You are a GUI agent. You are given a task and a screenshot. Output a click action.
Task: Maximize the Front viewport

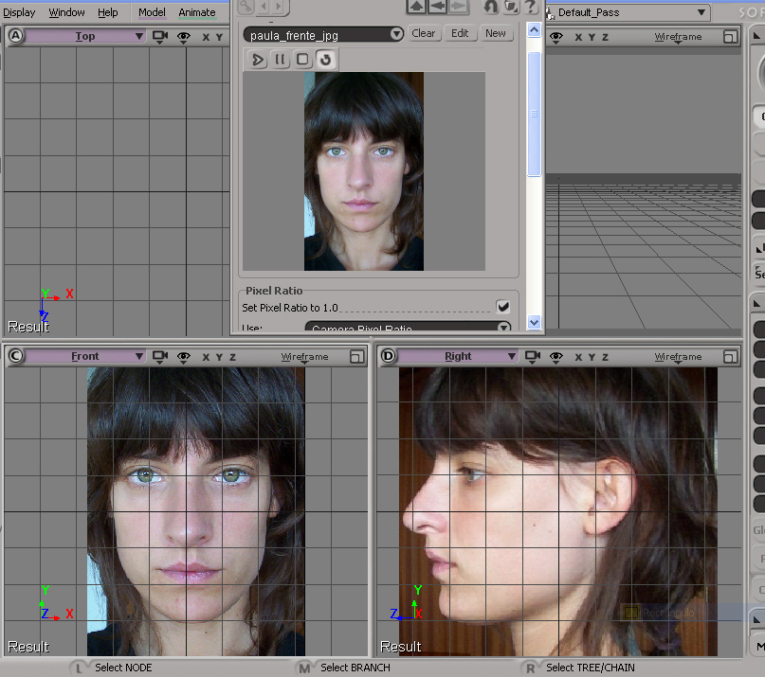356,357
